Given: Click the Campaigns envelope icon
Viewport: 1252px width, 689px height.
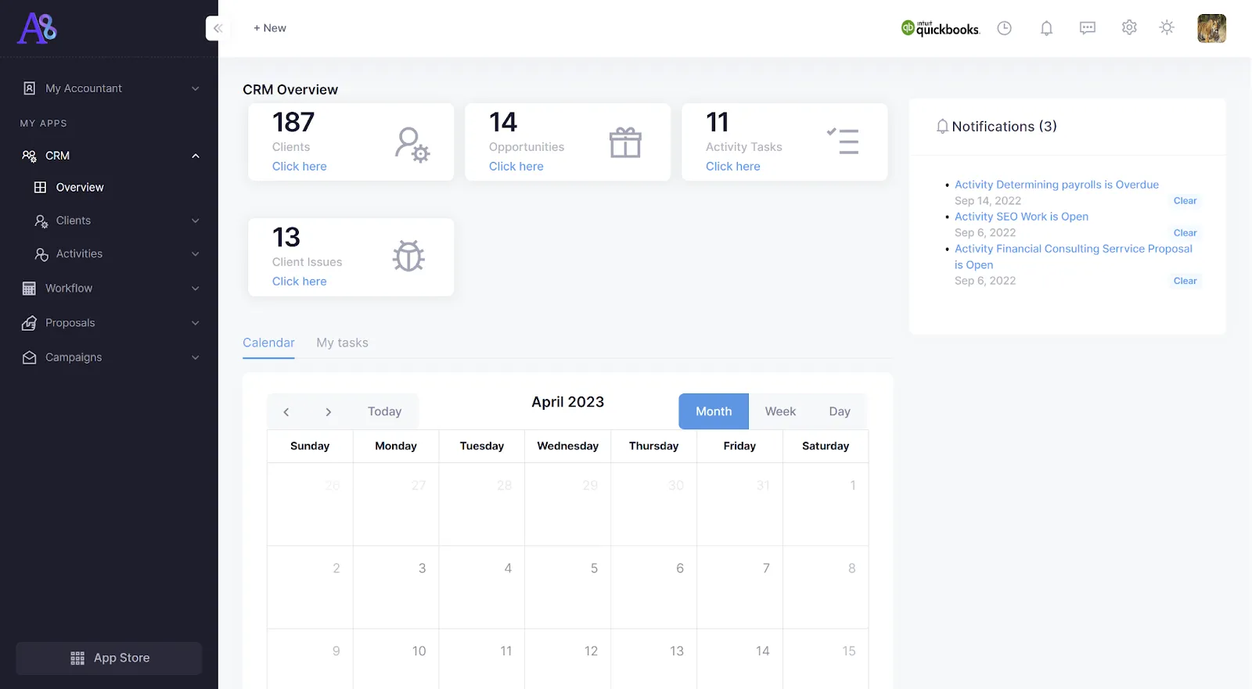Looking at the screenshot, I should (x=29, y=357).
